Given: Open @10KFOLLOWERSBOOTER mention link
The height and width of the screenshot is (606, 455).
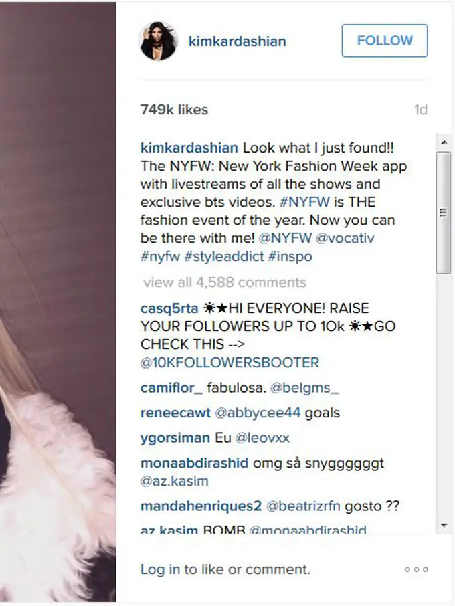Looking at the screenshot, I should point(230,363).
